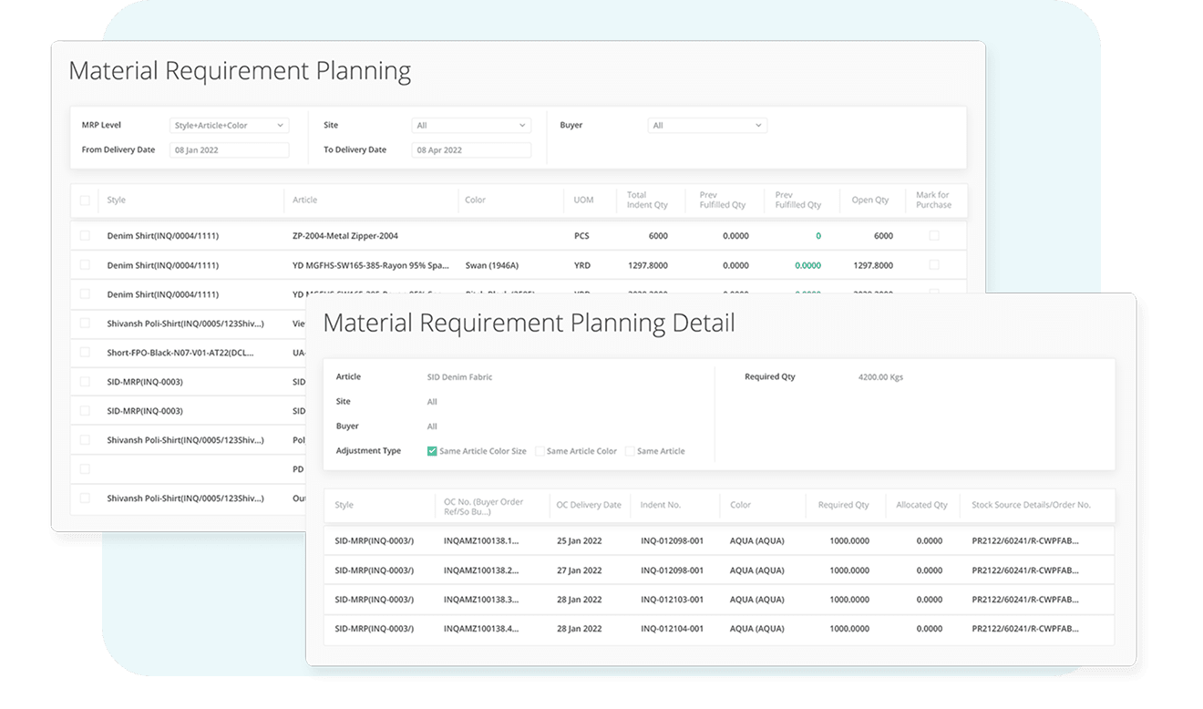This screenshot has height=709, width=1203.
Task: Expand the Site dropdown
Action: [471, 126]
